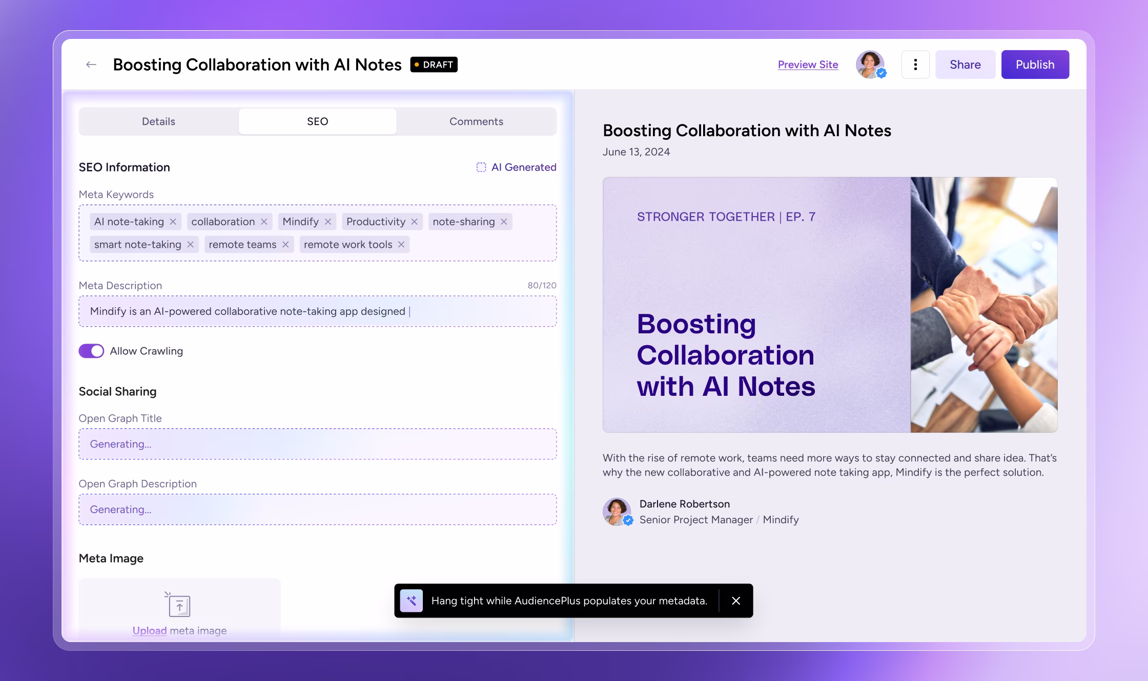This screenshot has height=681, width=1148.
Task: Toggle the Allow Crawling switch
Action: tap(91, 351)
